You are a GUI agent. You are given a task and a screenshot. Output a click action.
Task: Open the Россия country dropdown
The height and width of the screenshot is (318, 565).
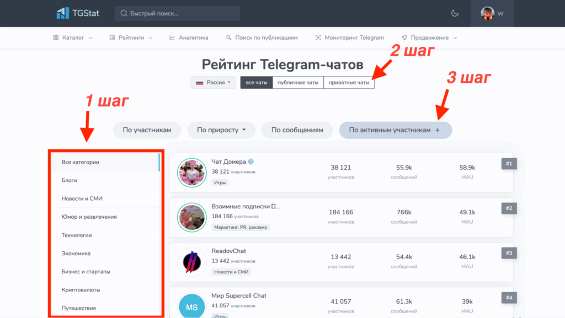tap(213, 82)
